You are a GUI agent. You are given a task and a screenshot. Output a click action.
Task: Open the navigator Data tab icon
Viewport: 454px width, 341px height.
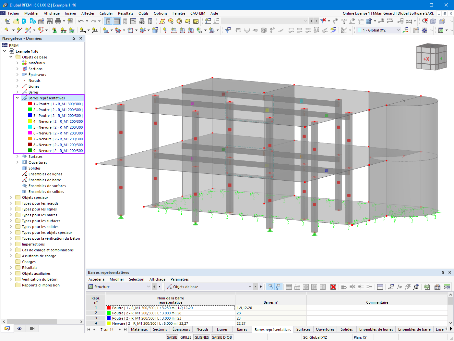coord(7,328)
